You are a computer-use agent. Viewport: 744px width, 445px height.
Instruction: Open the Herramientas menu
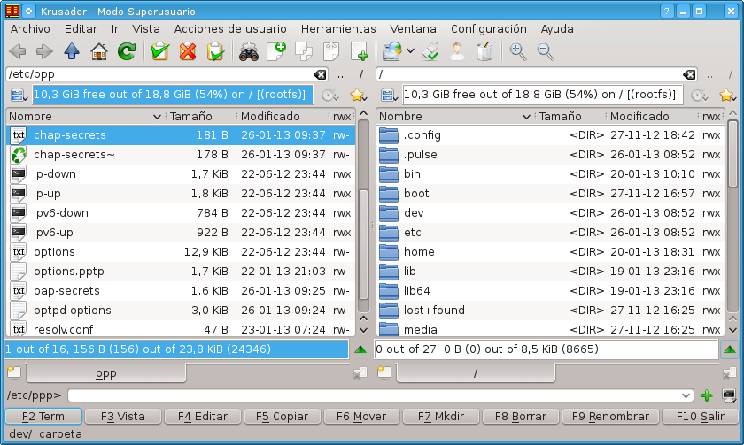click(338, 29)
